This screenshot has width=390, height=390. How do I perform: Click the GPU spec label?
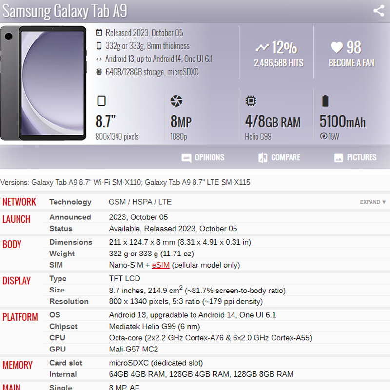[x=58, y=349]
